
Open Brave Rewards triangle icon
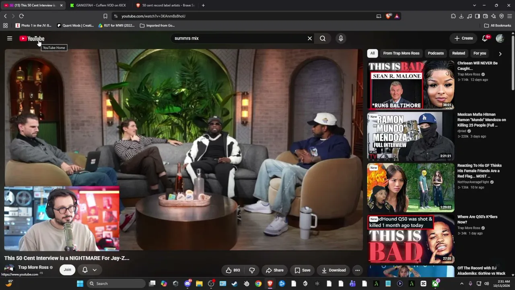[397, 16]
